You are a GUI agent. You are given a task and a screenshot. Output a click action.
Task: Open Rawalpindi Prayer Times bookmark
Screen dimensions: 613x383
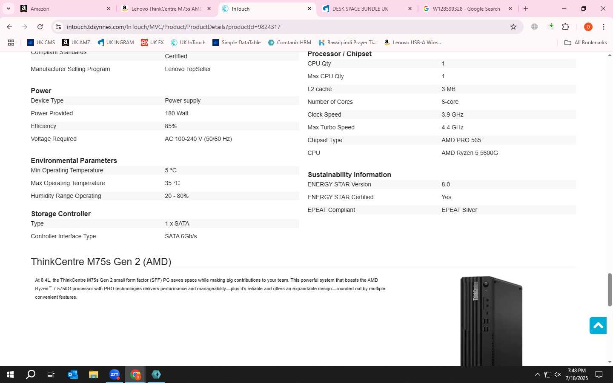347,43
